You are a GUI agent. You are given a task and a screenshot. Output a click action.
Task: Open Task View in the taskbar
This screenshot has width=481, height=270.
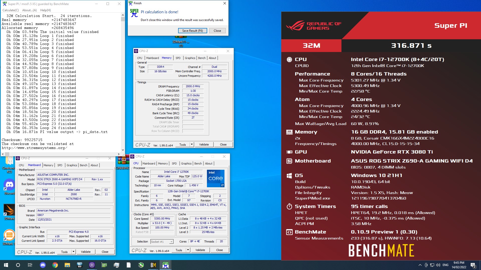coord(30,265)
